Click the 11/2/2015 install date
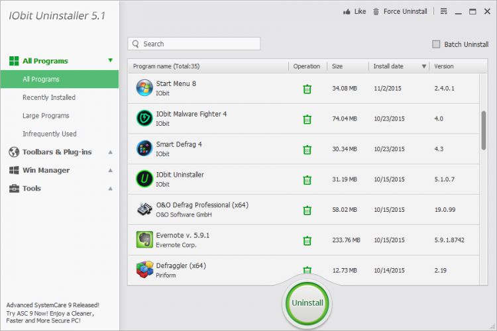Viewport: 497px width, 331px height. pos(388,88)
